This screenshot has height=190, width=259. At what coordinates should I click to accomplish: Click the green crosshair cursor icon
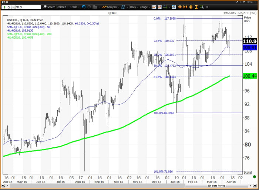[x=165, y=7]
